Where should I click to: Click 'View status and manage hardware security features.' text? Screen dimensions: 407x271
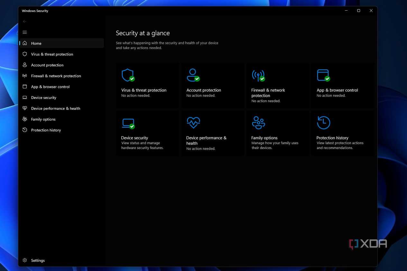tap(142, 145)
